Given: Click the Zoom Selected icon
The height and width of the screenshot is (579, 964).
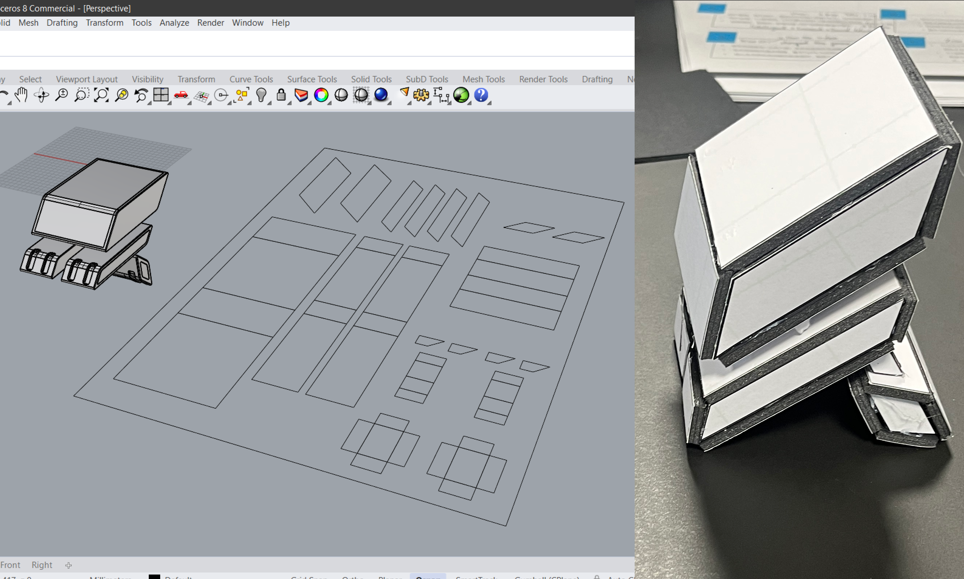Looking at the screenshot, I should pyautogui.click(x=122, y=95).
